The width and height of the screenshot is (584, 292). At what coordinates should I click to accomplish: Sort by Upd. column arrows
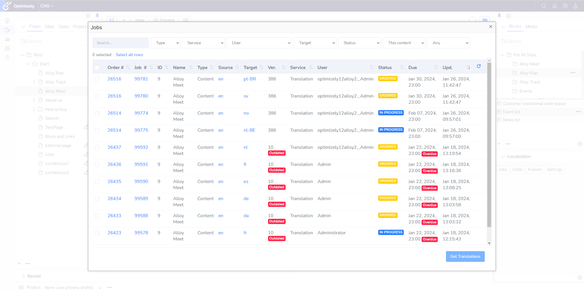pos(469,68)
